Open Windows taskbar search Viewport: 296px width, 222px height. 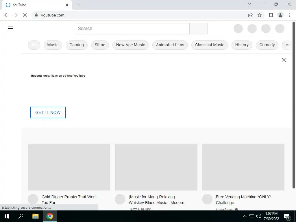21,216
